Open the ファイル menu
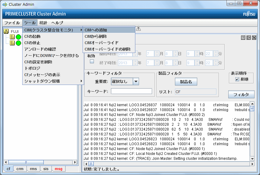This screenshot has width=260, height=175. tap(12, 23)
